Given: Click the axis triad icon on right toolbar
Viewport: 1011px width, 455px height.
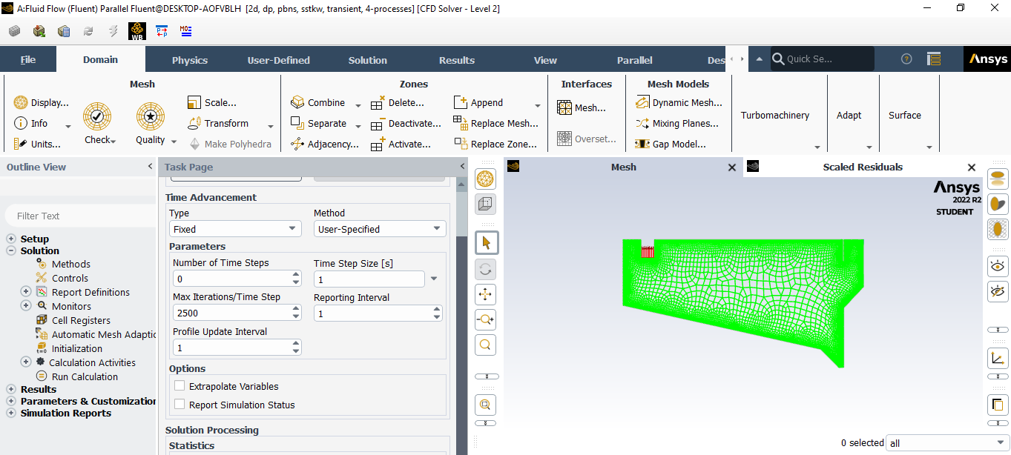Looking at the screenshot, I should pos(998,359).
